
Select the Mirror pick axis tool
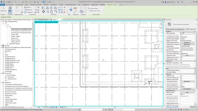(x=51, y=8)
